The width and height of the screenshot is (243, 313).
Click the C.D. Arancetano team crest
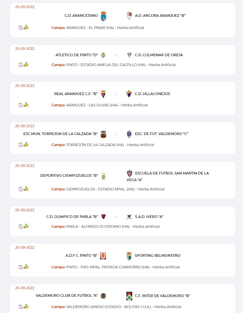pyautogui.click(x=103, y=16)
